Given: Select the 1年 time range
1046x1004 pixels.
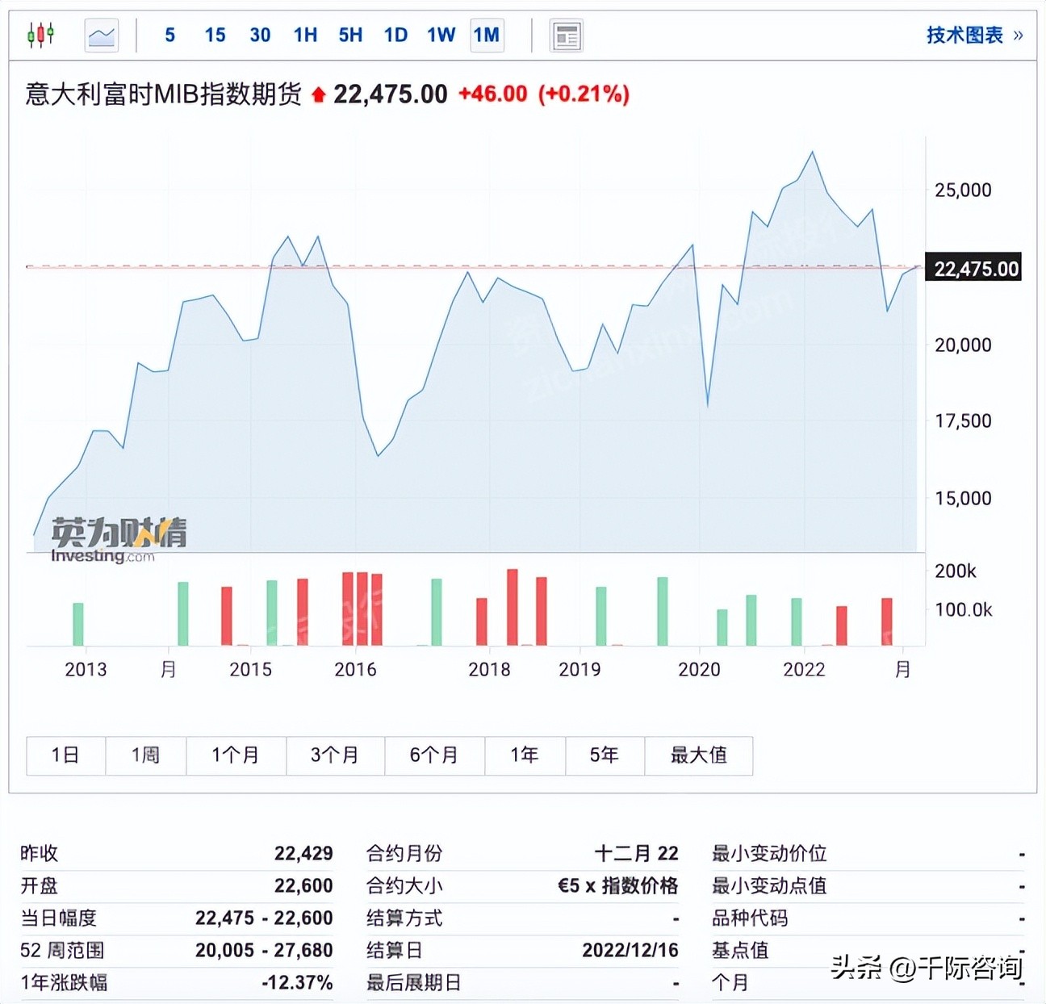Looking at the screenshot, I should point(525,755).
